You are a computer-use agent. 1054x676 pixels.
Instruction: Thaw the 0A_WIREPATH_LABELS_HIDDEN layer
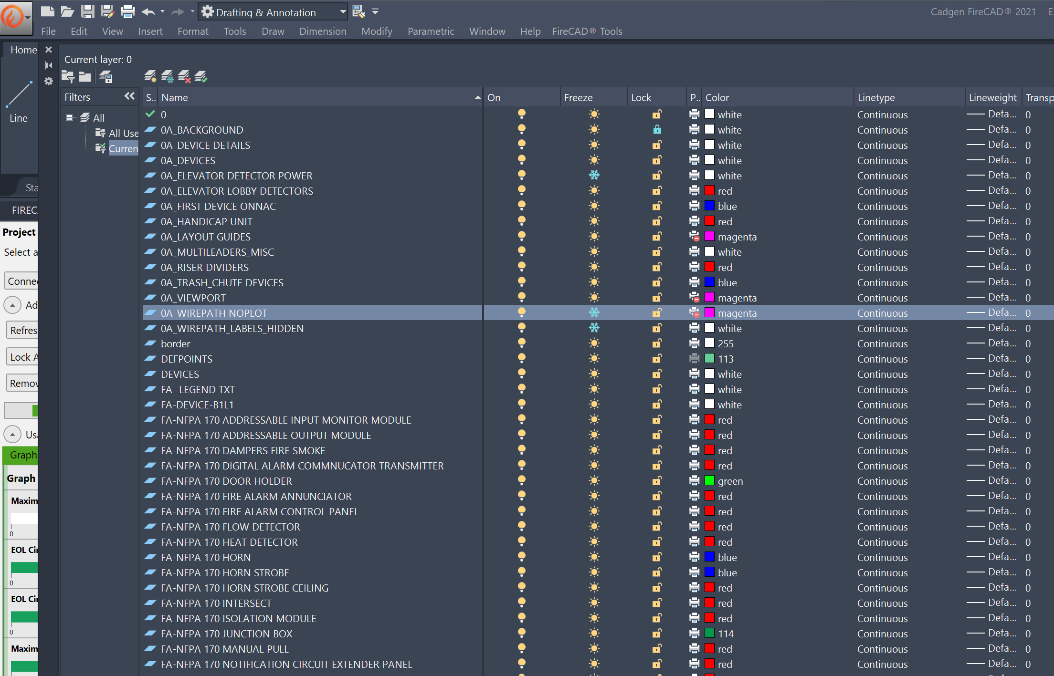(x=594, y=328)
